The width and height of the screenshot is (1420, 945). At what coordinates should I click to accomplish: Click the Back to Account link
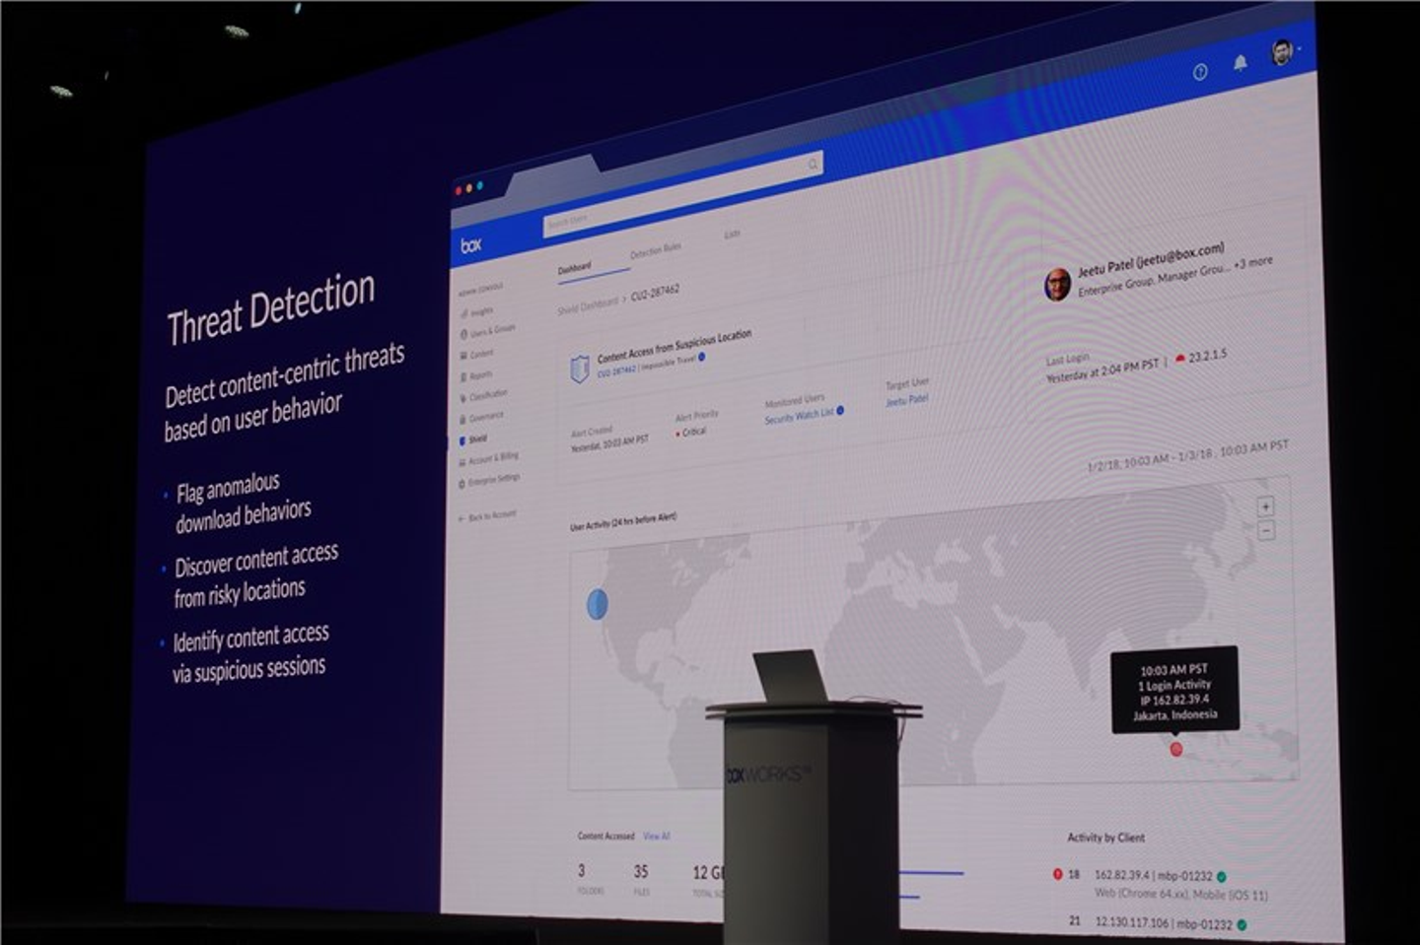(x=492, y=516)
